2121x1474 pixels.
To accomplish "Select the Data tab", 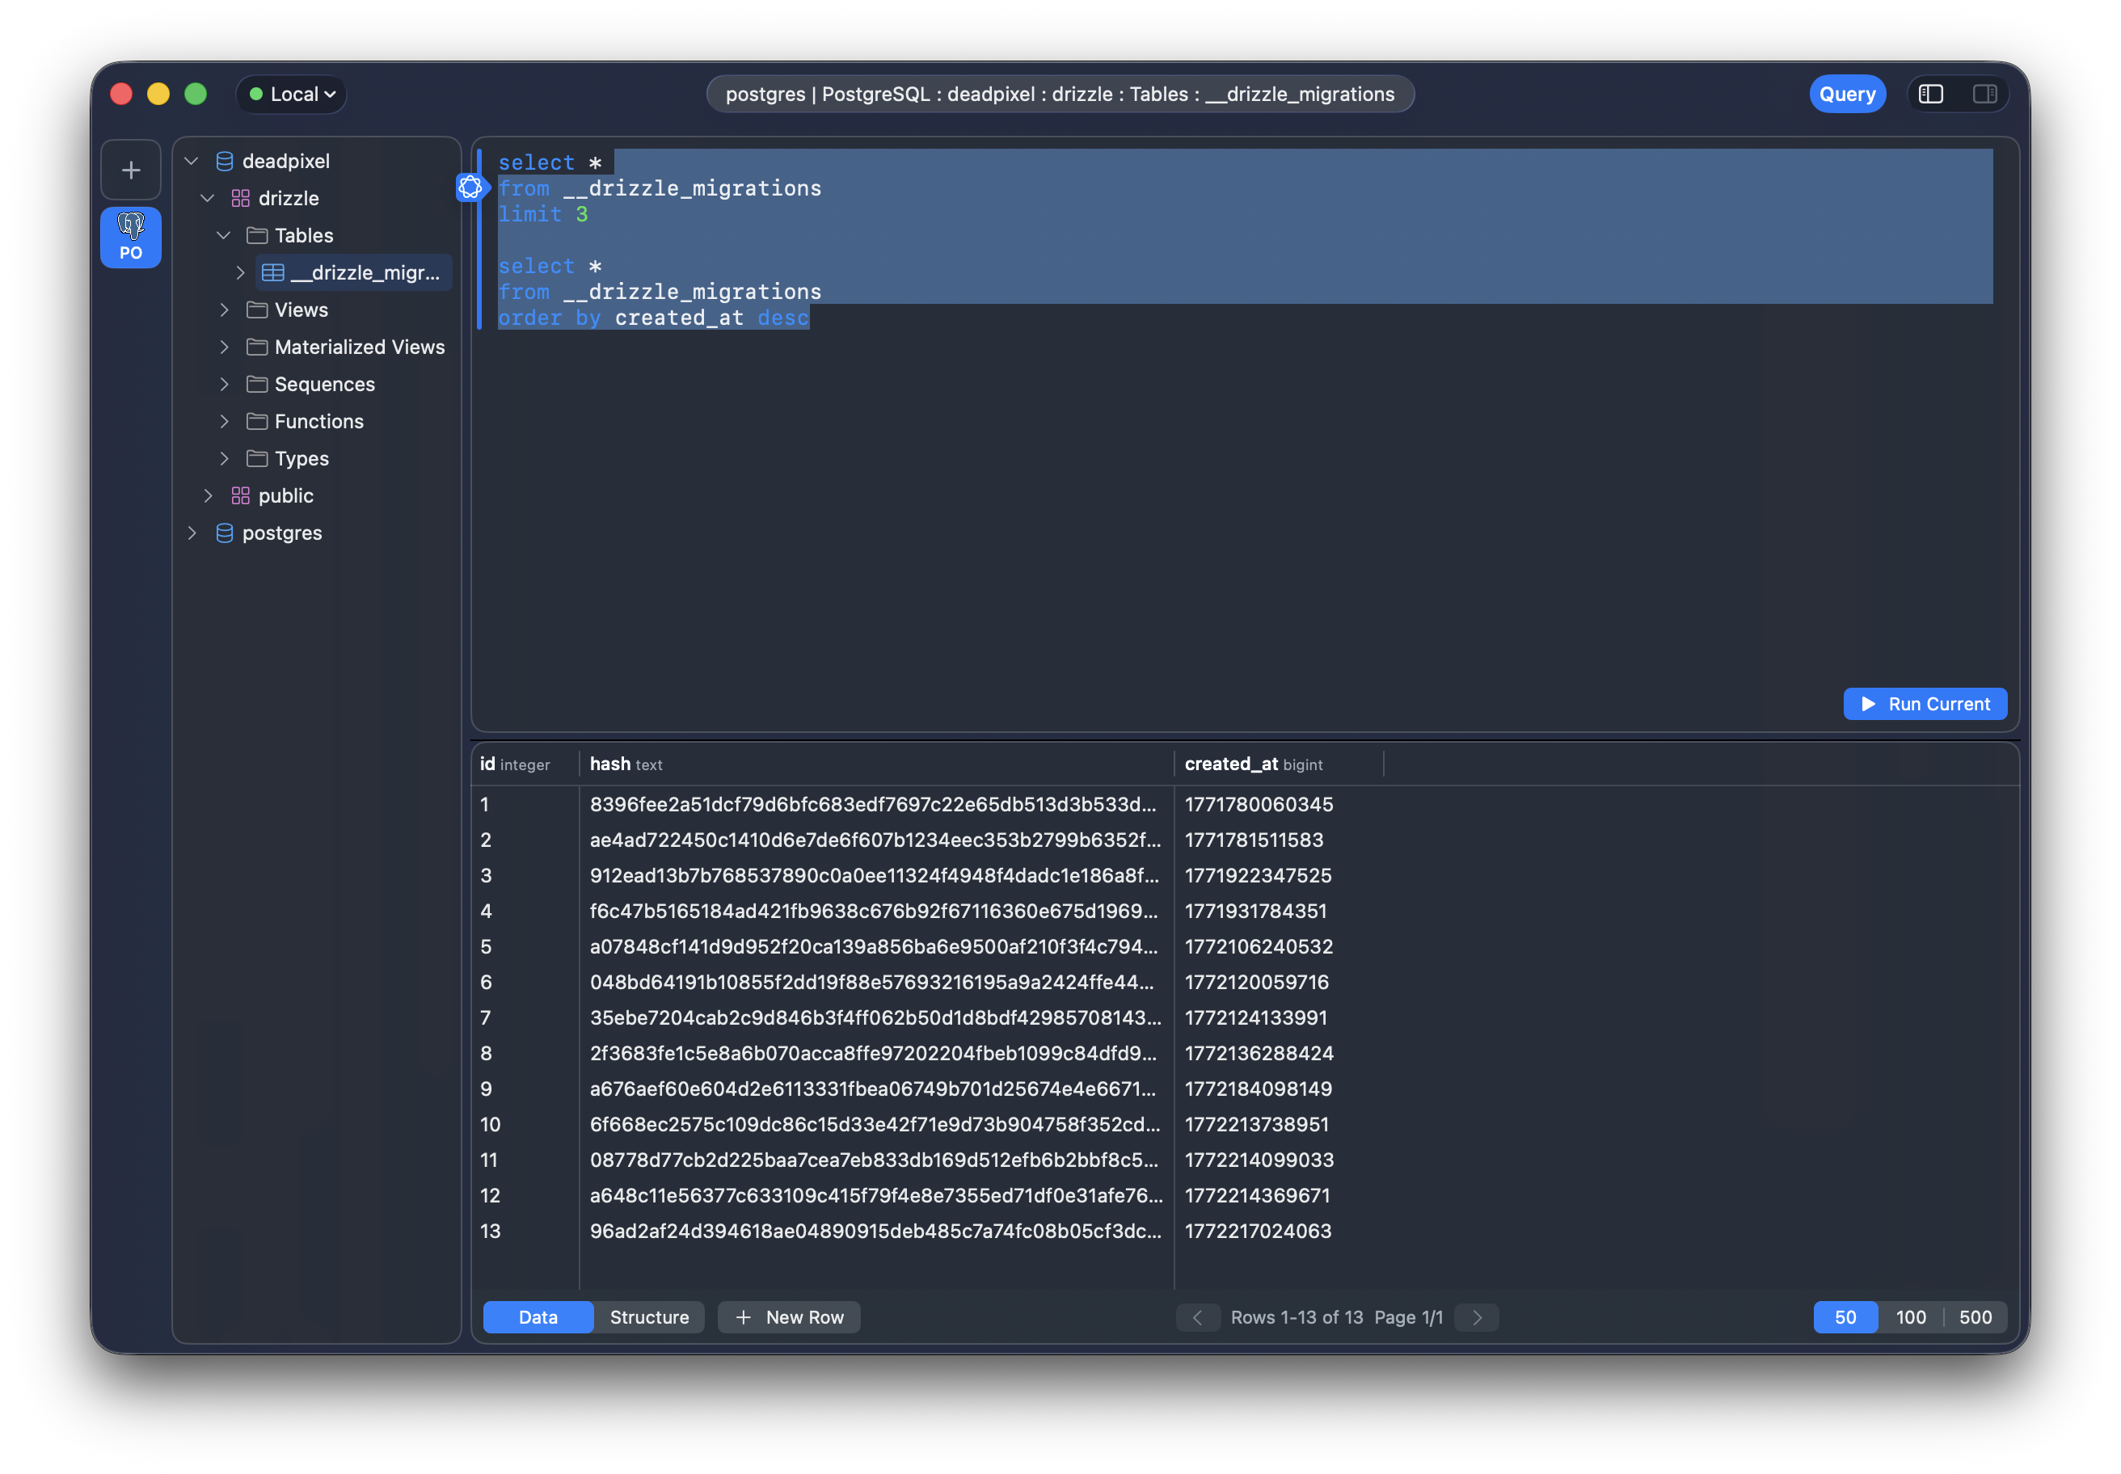I will click(538, 1317).
